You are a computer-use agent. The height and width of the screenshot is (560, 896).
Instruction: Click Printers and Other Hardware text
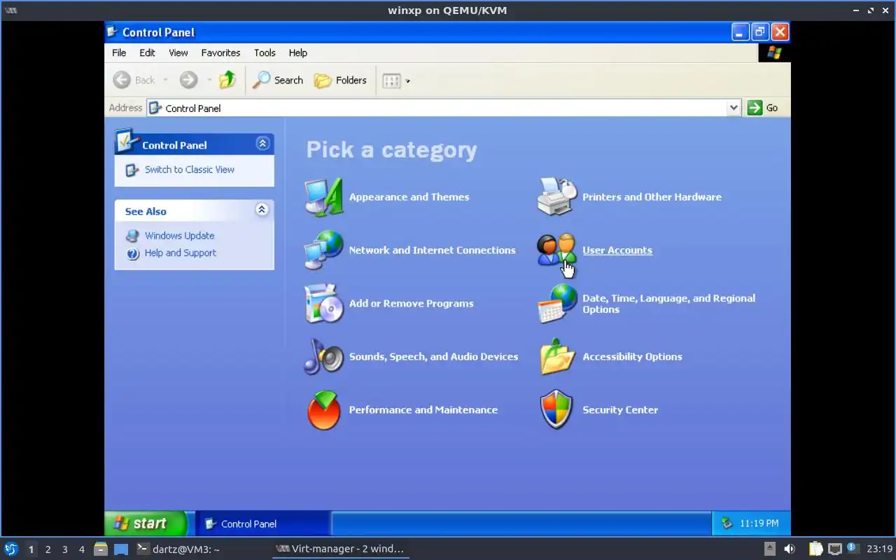pyautogui.click(x=652, y=197)
